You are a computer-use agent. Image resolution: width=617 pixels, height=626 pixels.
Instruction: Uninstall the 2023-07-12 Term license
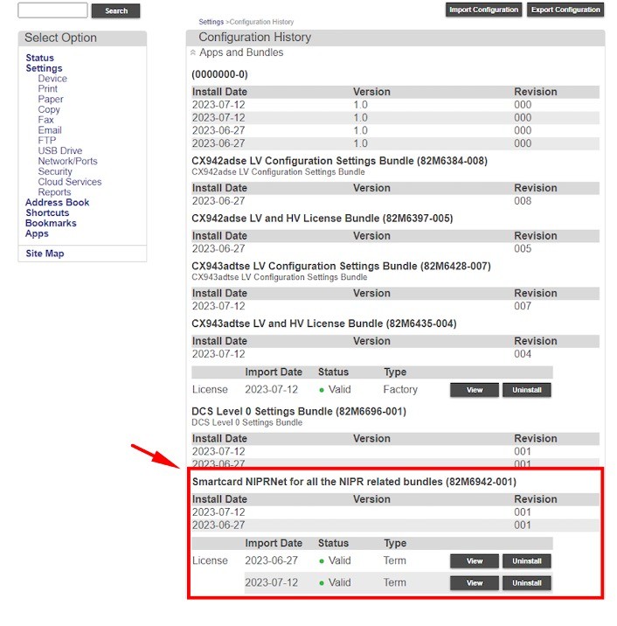526,583
